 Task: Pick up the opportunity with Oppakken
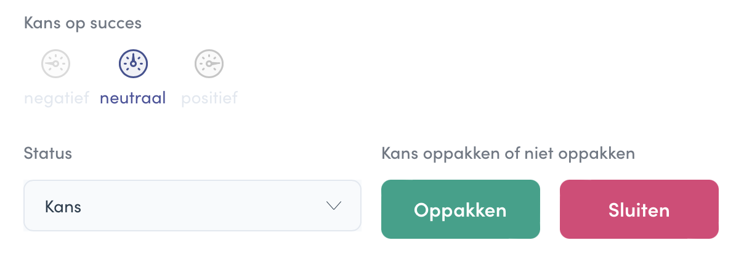coord(461,209)
